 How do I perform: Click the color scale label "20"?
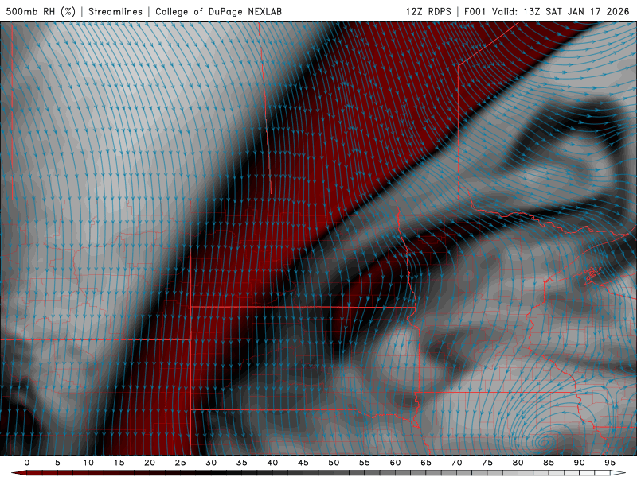tap(150, 463)
